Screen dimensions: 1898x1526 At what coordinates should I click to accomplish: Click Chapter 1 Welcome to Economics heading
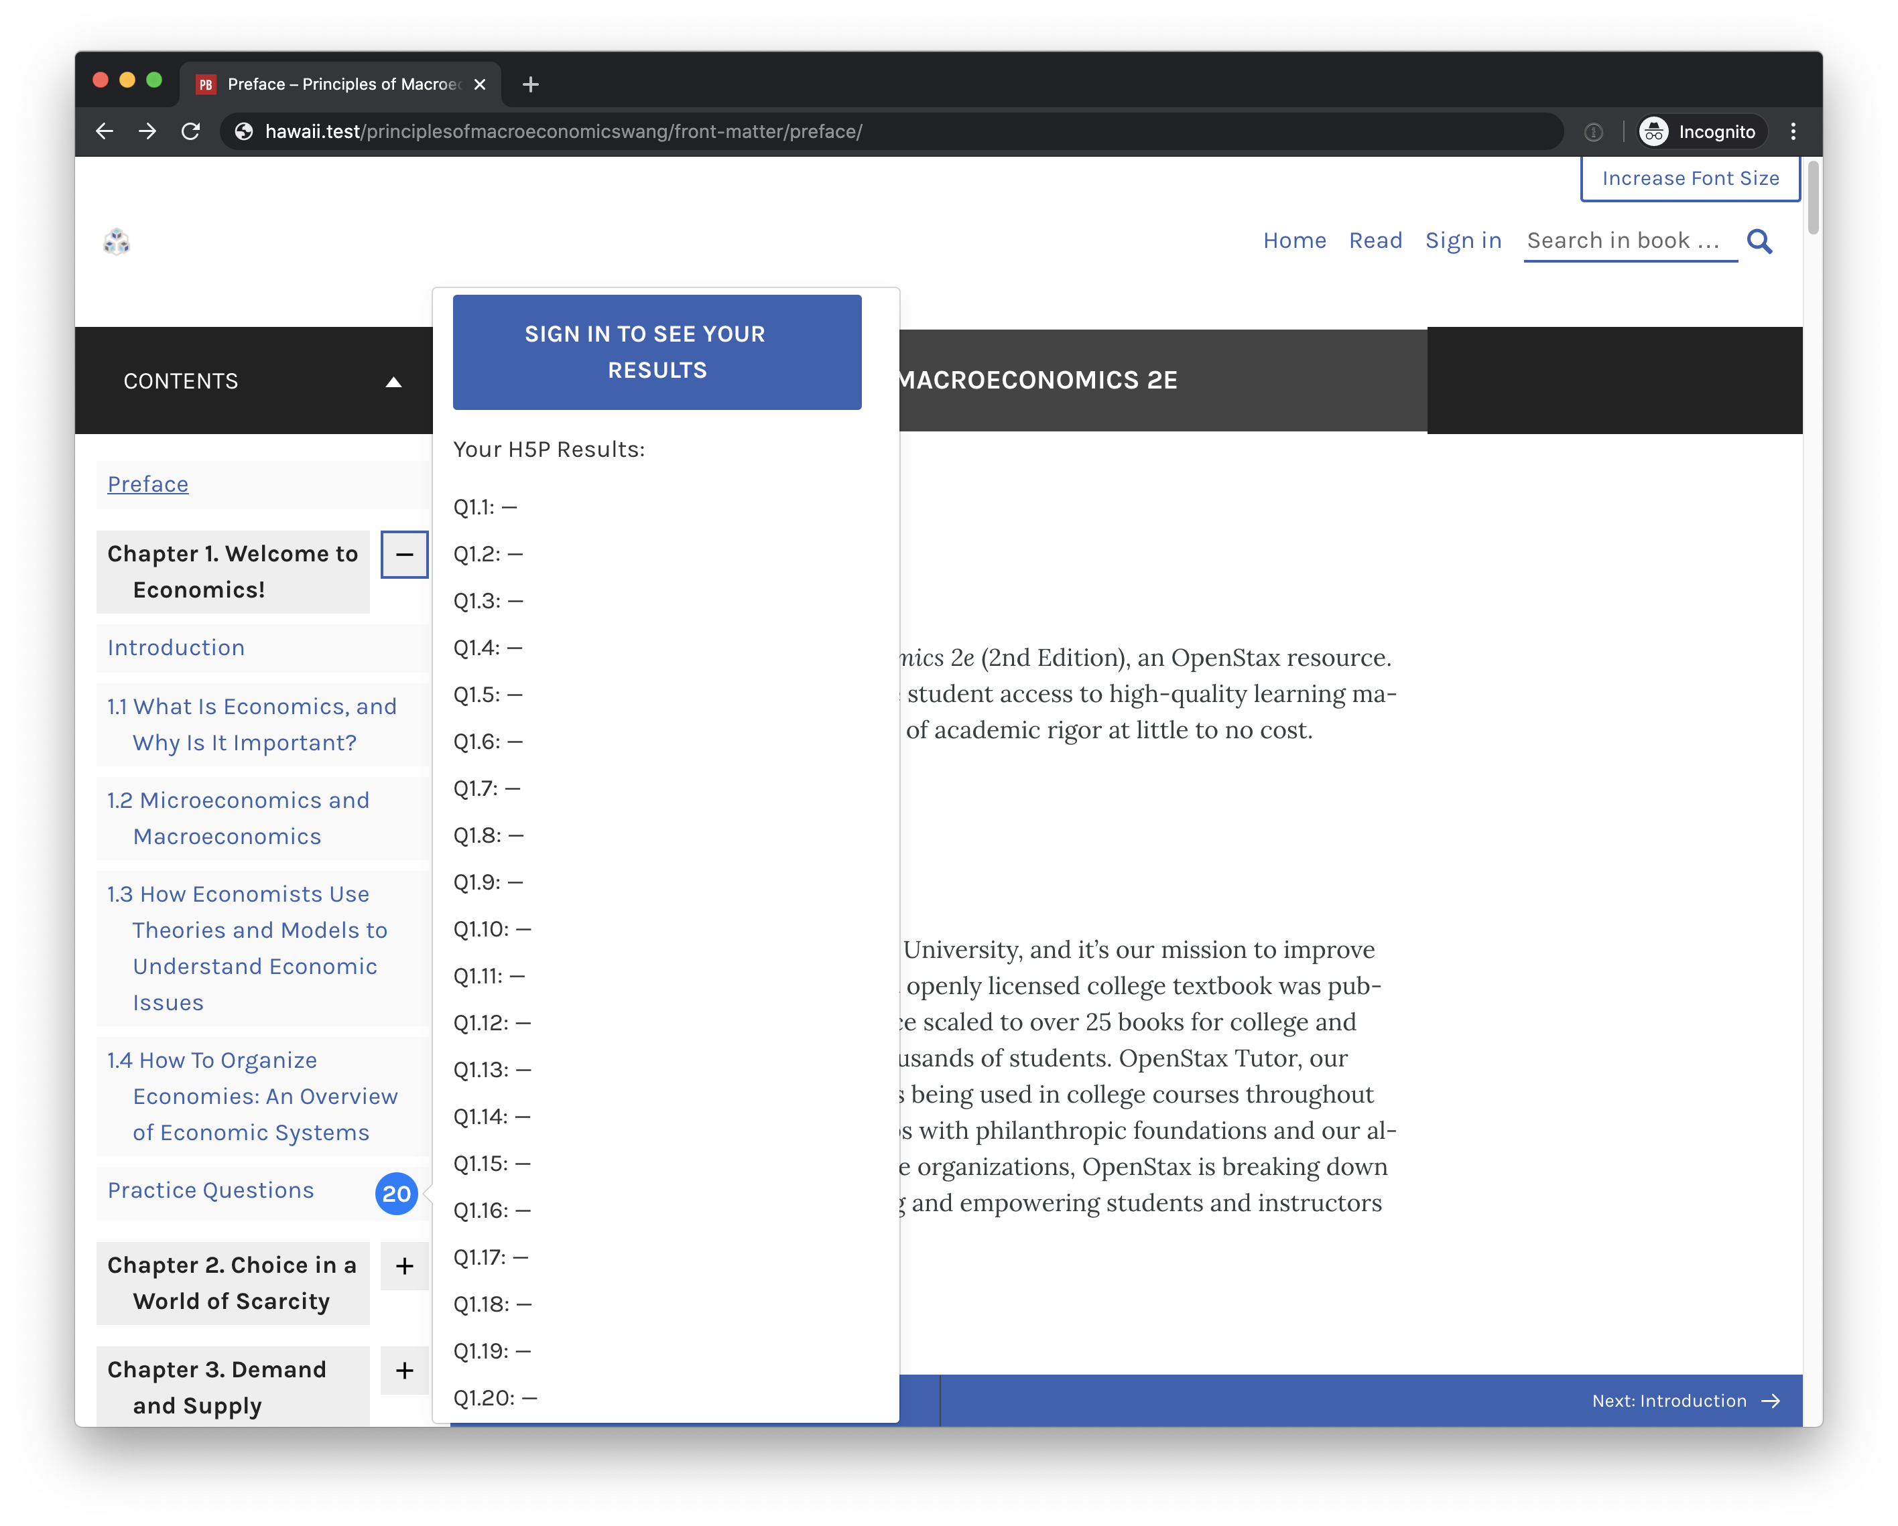pyautogui.click(x=233, y=572)
